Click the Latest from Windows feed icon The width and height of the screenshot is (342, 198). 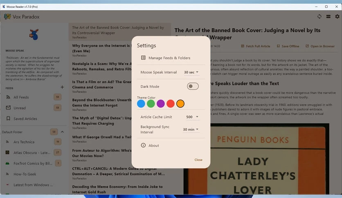(7, 184)
